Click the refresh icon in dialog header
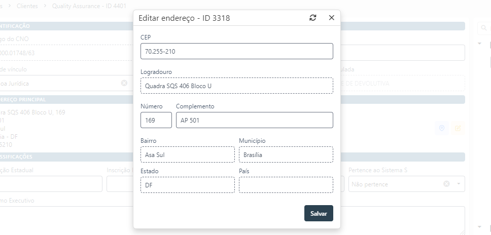Image resolution: width=491 pixels, height=235 pixels. pos(313,18)
